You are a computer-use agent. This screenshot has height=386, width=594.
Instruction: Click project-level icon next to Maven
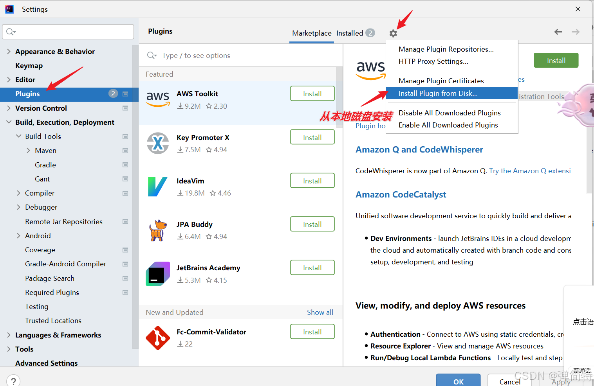tap(125, 151)
